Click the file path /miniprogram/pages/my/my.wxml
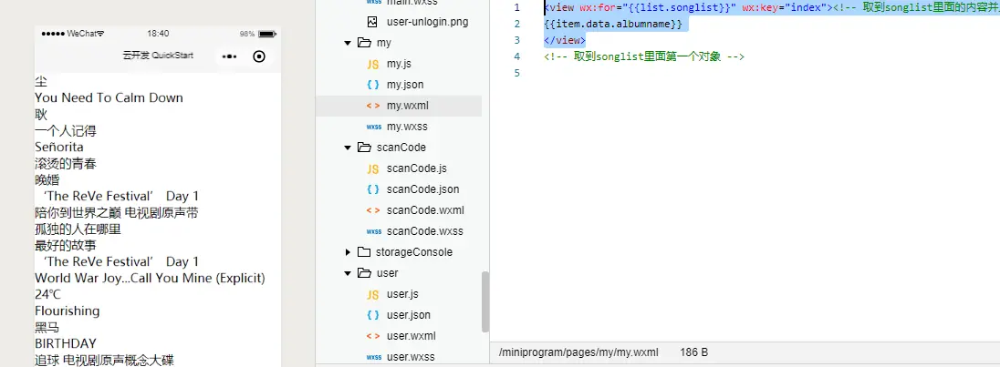The height and width of the screenshot is (367, 1000). pos(578,352)
